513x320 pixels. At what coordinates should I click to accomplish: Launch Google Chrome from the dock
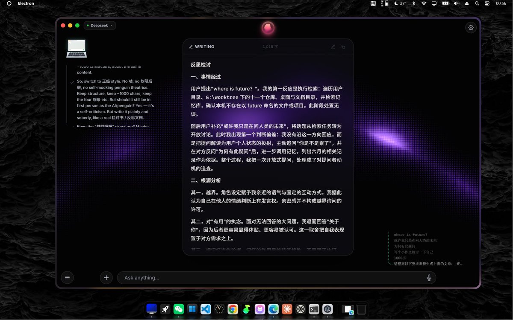[x=233, y=309]
